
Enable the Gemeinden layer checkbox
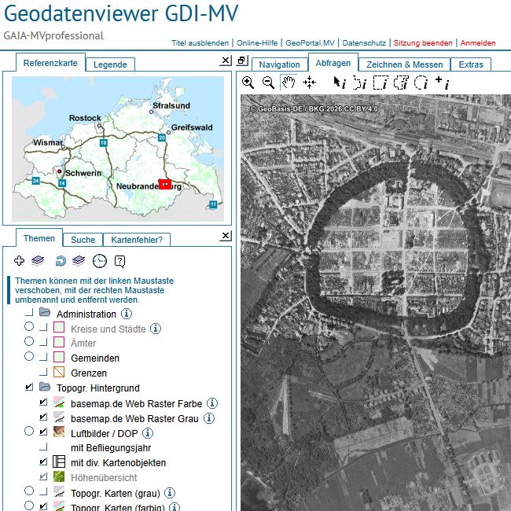click(43, 357)
